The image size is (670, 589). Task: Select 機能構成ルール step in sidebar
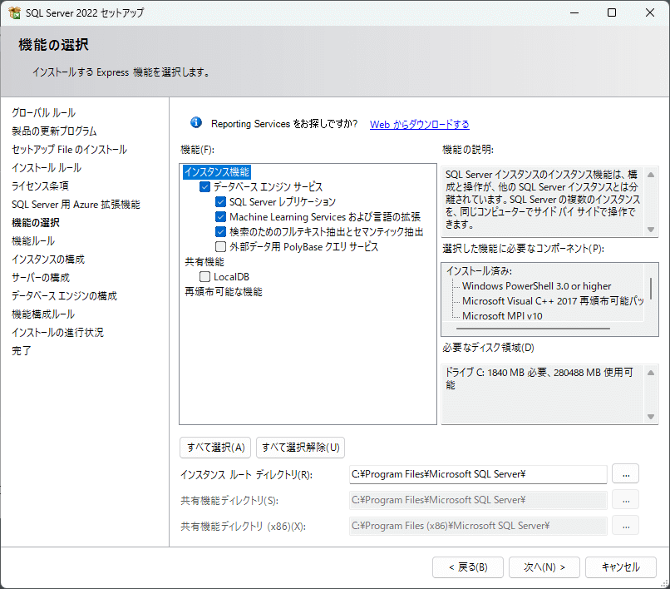coord(43,314)
